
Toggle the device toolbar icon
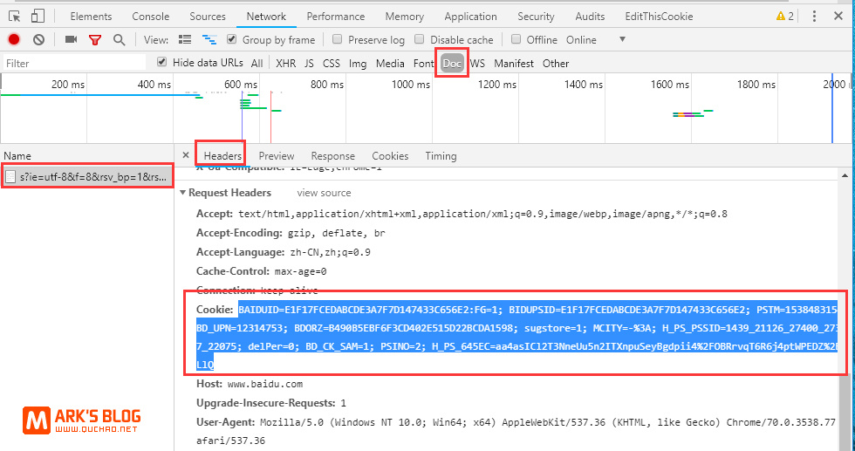click(x=37, y=16)
